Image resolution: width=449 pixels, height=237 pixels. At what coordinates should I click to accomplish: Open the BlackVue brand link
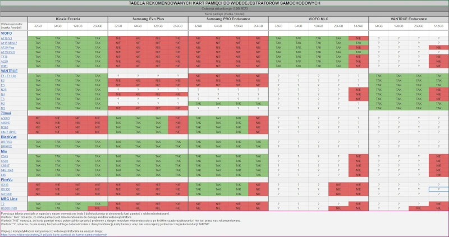coord(8,137)
